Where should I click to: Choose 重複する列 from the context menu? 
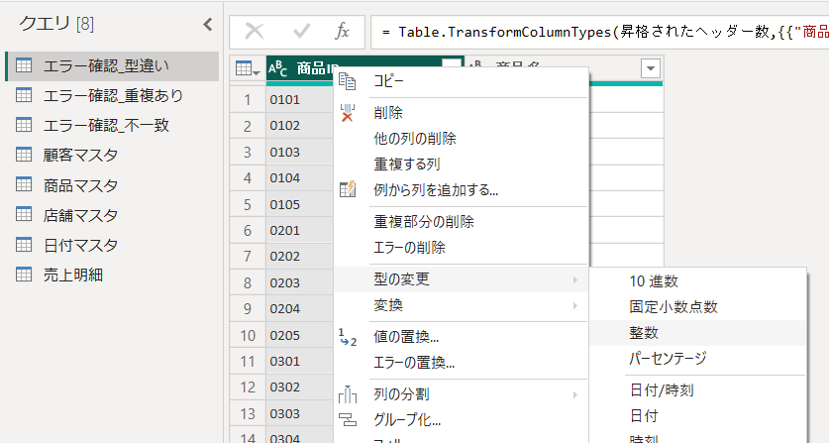click(x=462, y=165)
